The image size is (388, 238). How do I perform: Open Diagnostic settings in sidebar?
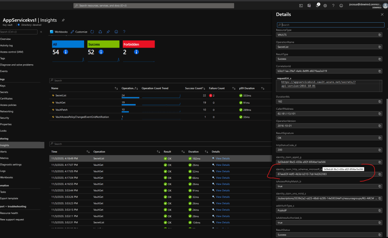click(x=11, y=165)
